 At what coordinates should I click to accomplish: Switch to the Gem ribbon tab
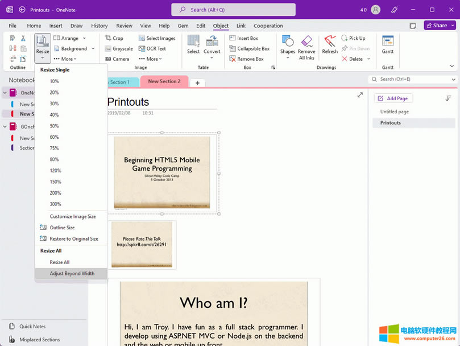click(x=183, y=26)
